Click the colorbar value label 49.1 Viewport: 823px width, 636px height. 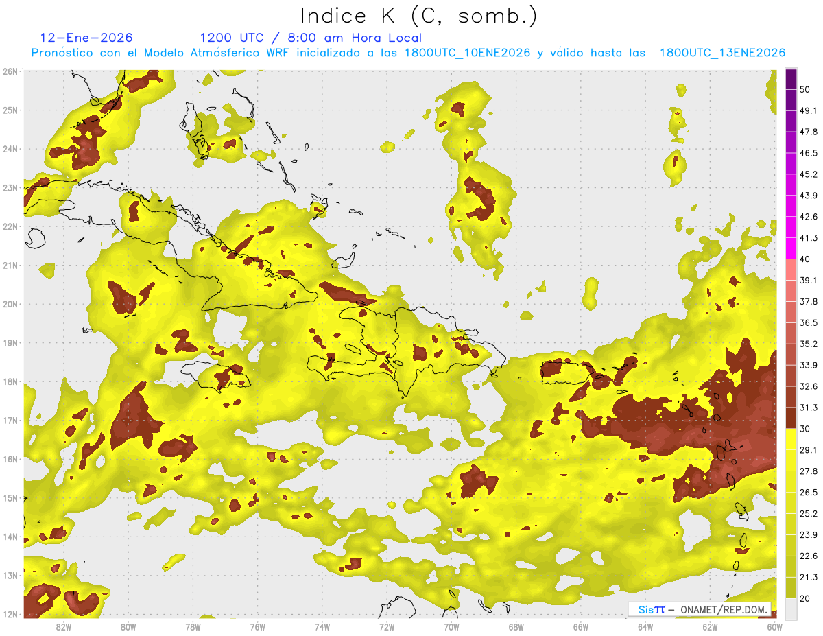809,110
